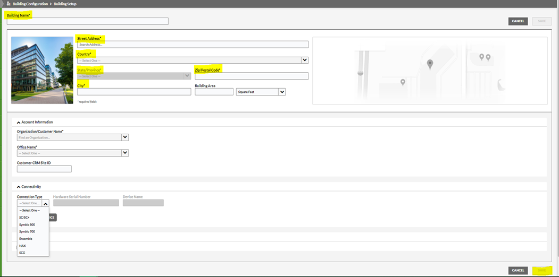Select Ensemble in the connection list
559x277 pixels.
tap(26, 239)
